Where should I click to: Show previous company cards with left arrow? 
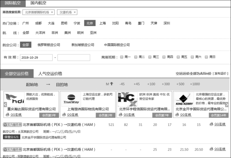tap(5, 104)
